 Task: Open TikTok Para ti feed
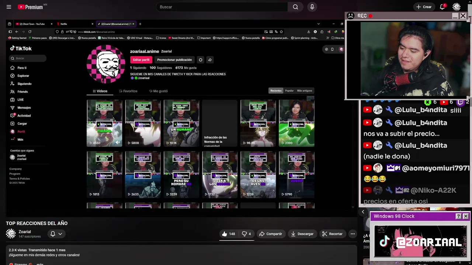pyautogui.click(x=22, y=68)
